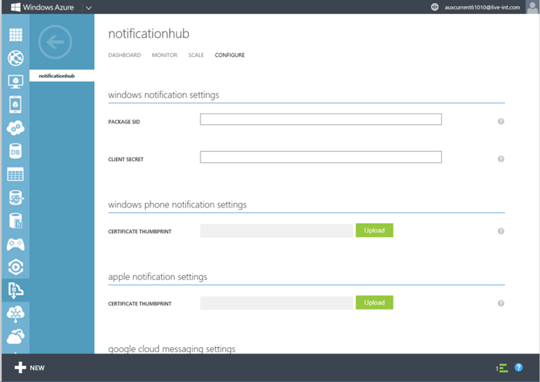Click the back arrow circle button
The width and height of the screenshot is (540, 382).
[x=55, y=42]
